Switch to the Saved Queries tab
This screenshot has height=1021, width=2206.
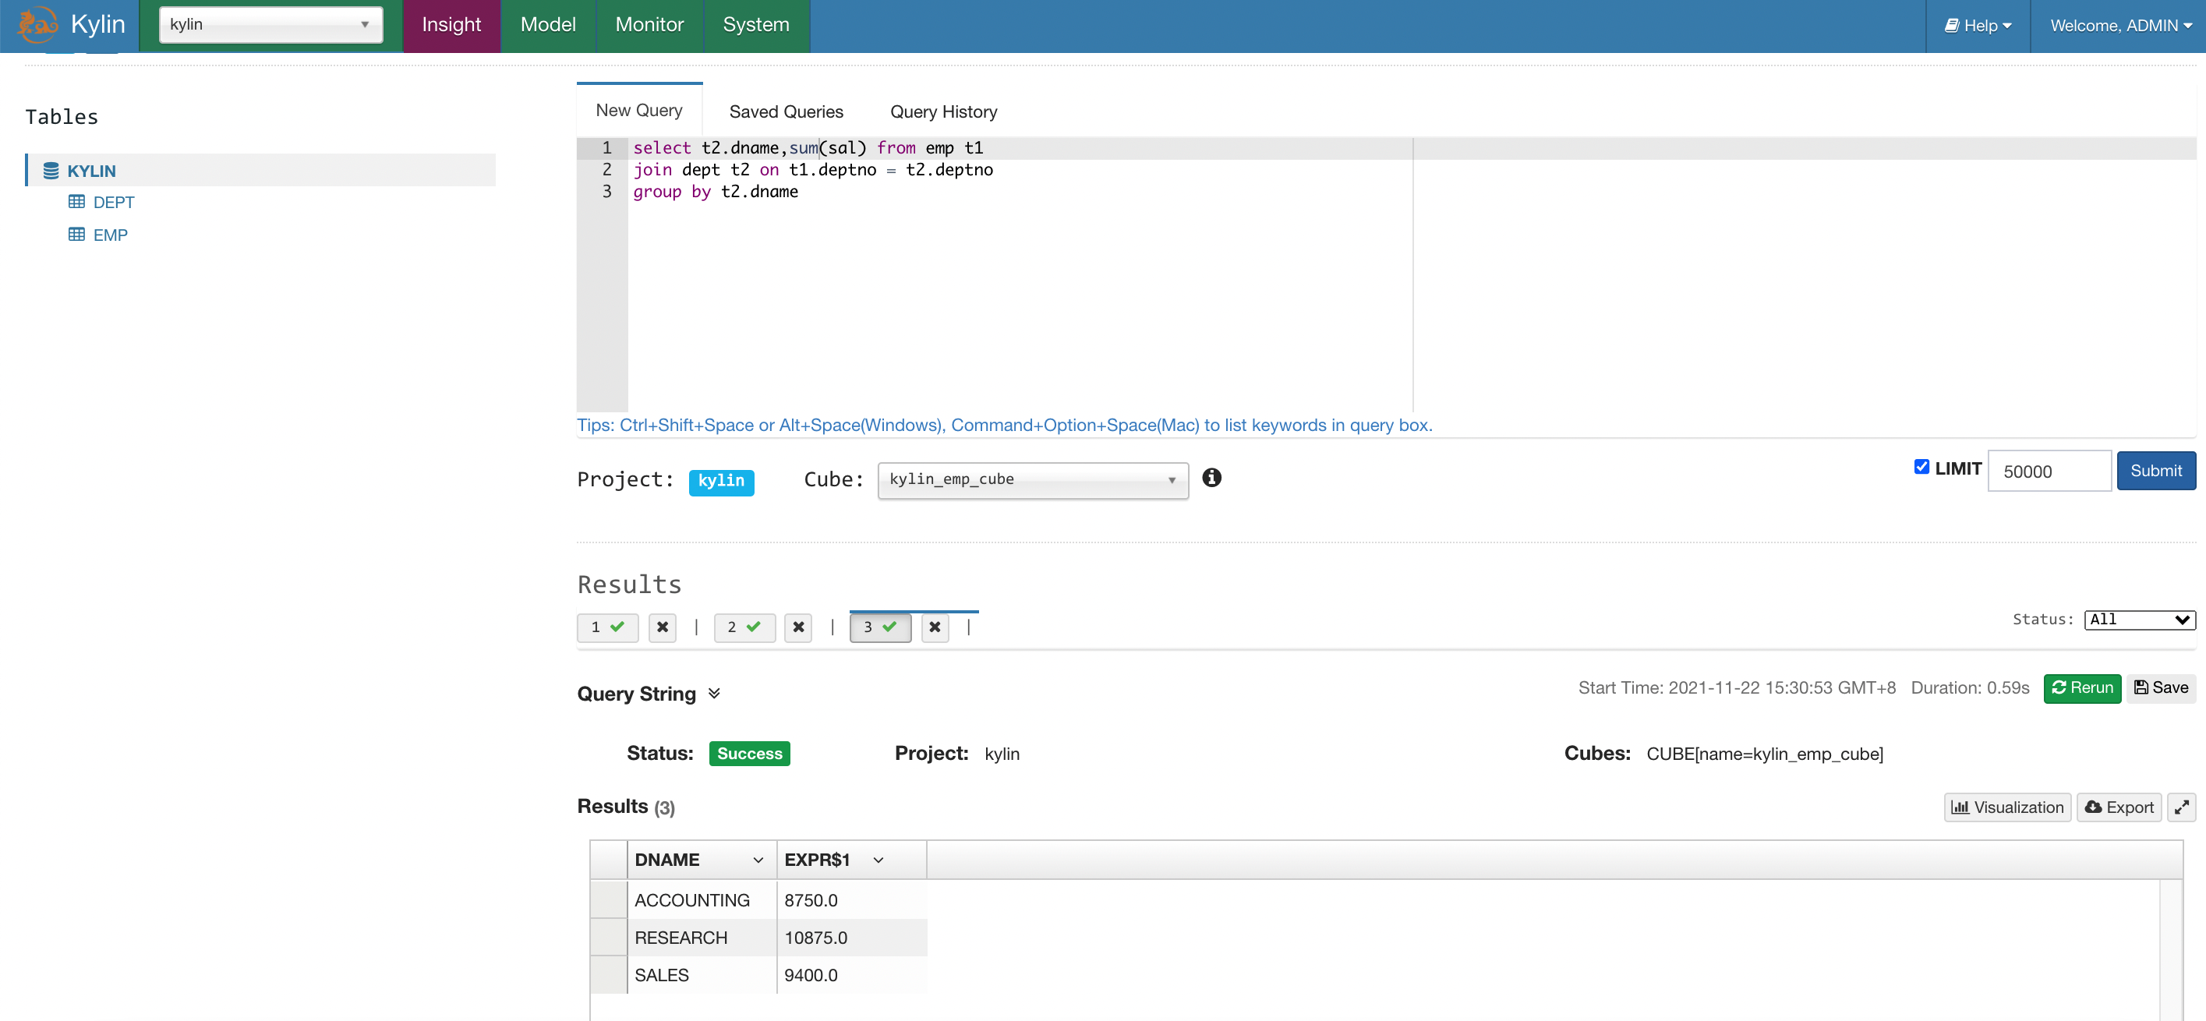[x=787, y=111]
